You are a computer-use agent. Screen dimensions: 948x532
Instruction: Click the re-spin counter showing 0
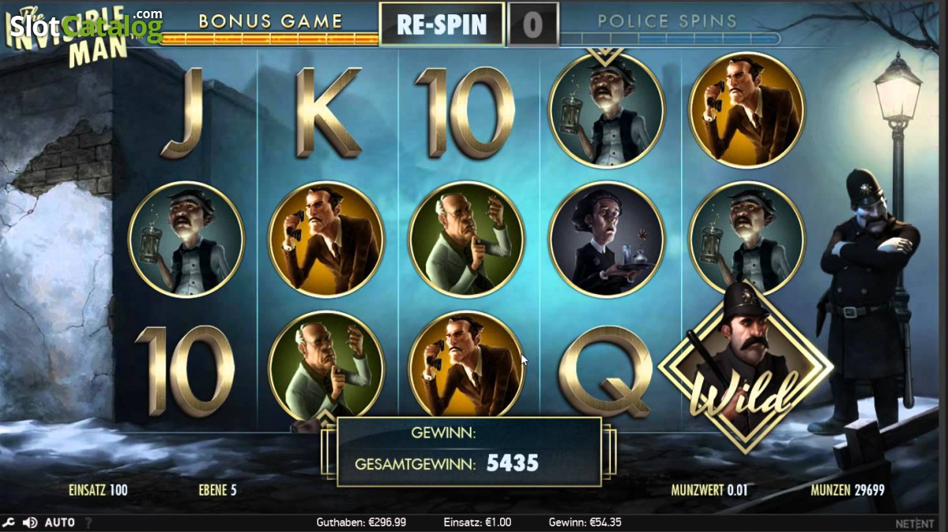click(532, 25)
